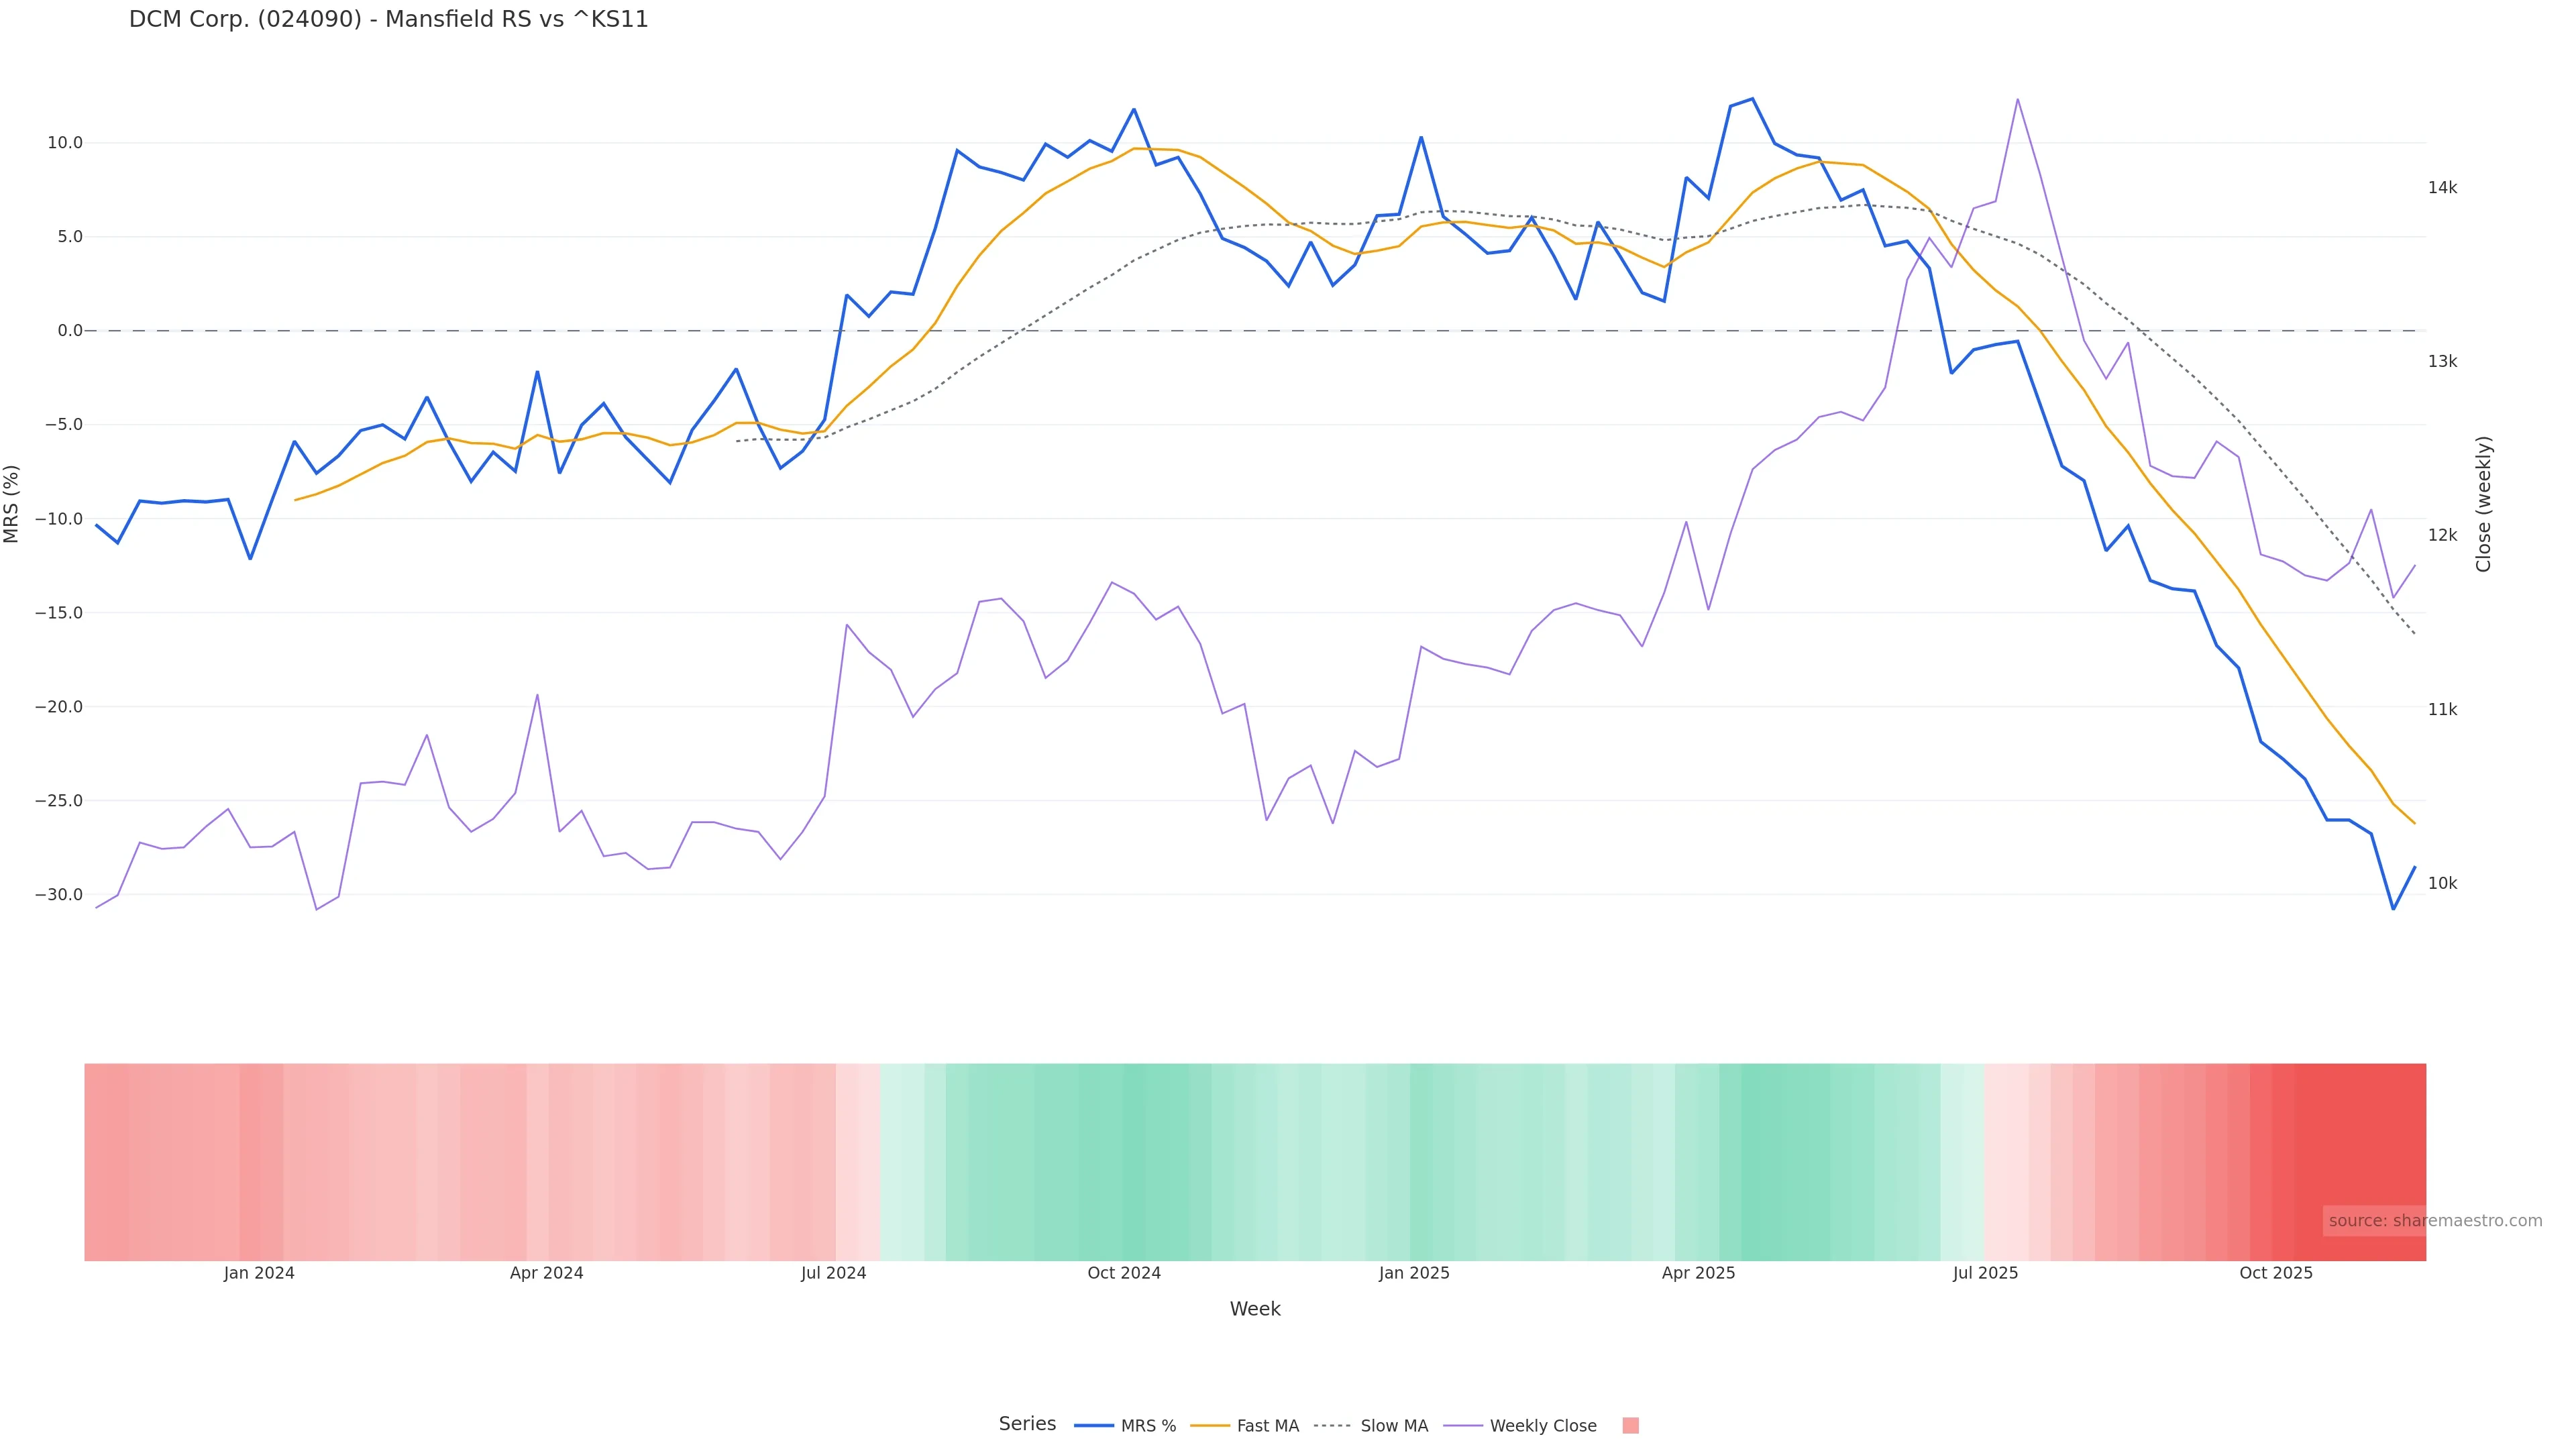The width and height of the screenshot is (2576, 1449).
Task: Select the Jul 2024 date tick label
Action: [x=833, y=1273]
